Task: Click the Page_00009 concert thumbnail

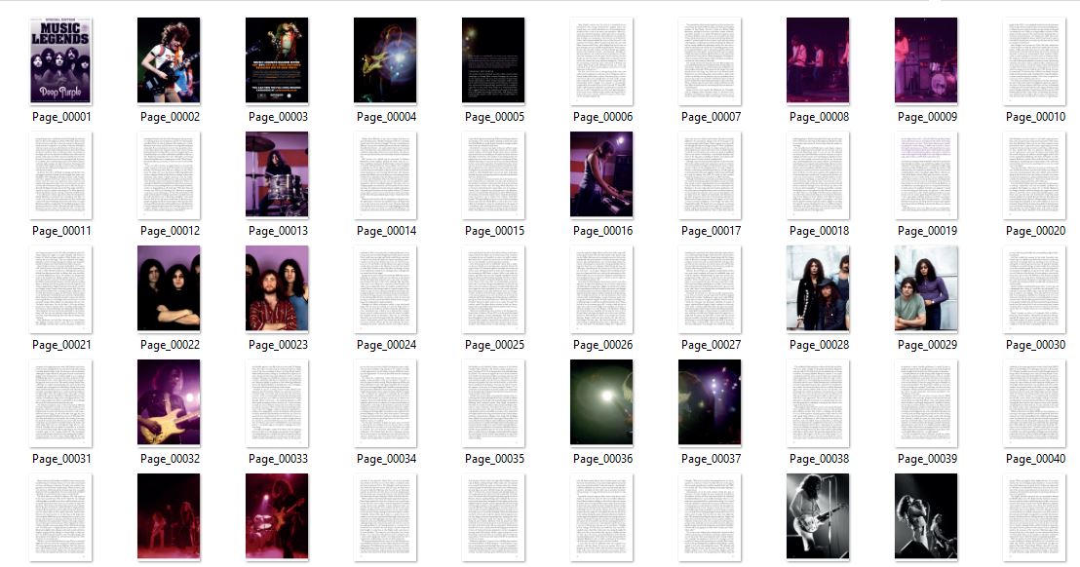Action: (926, 60)
